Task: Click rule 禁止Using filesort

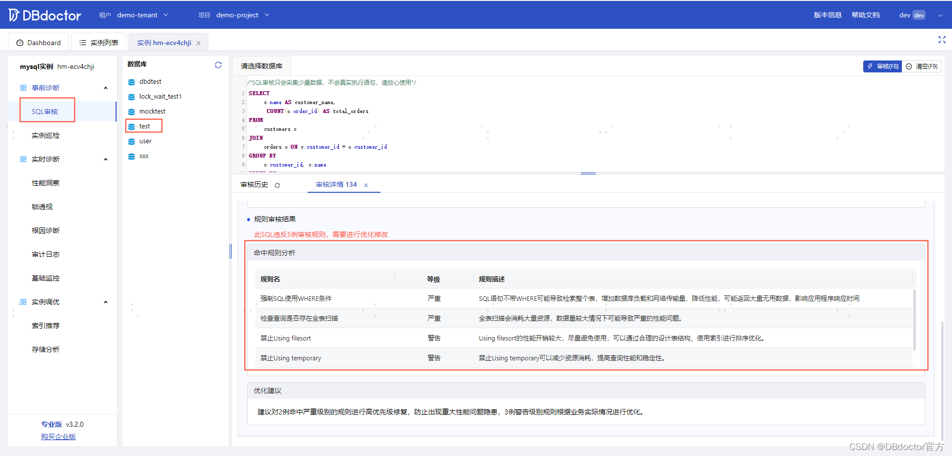Action: tap(286, 338)
